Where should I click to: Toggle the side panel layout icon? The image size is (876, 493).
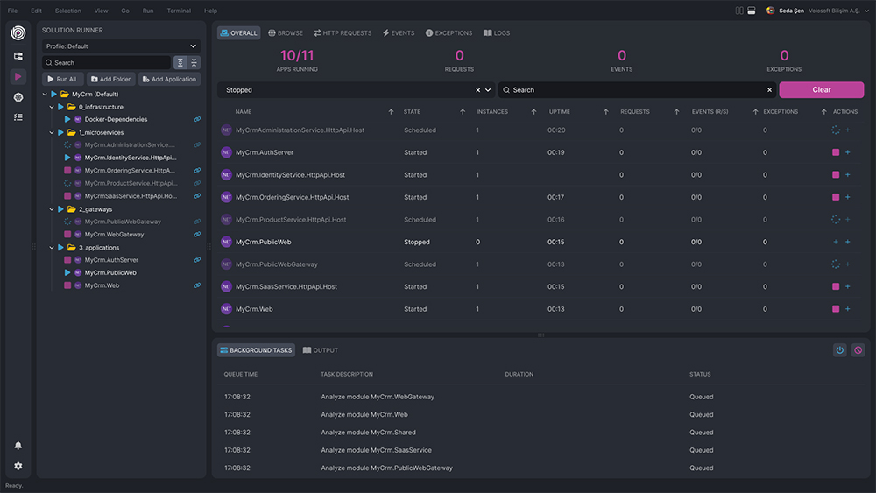pyautogui.click(x=739, y=11)
